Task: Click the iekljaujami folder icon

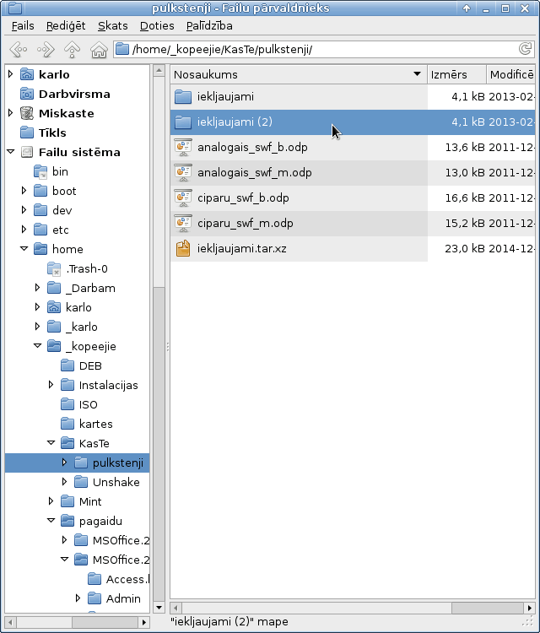Action: tap(183, 97)
